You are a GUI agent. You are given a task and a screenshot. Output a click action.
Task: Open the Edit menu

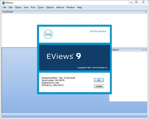click(11, 7)
